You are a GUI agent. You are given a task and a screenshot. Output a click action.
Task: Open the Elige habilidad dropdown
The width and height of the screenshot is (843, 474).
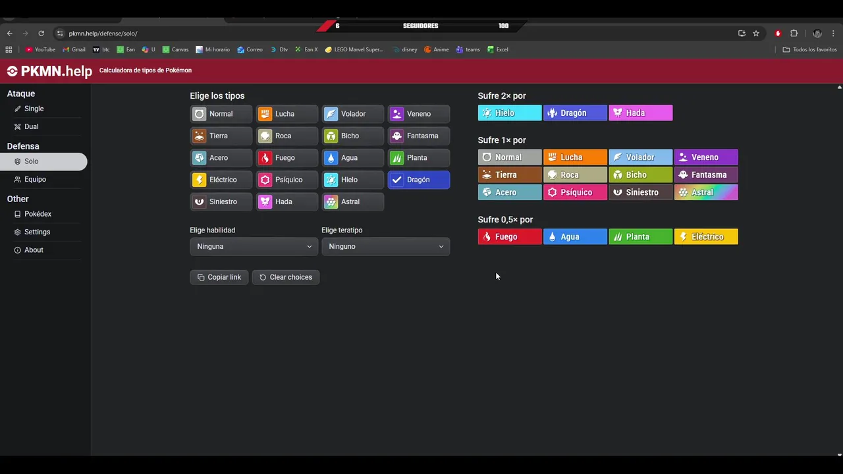click(x=254, y=246)
